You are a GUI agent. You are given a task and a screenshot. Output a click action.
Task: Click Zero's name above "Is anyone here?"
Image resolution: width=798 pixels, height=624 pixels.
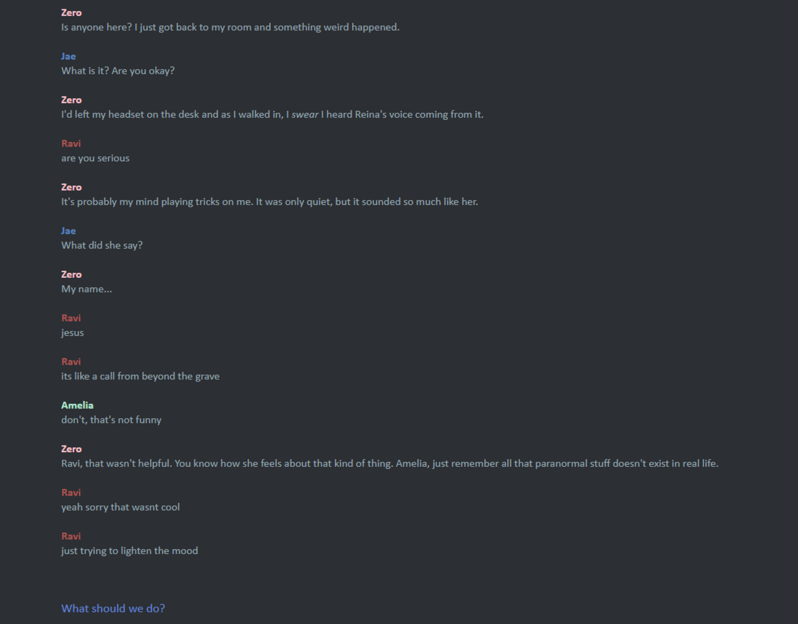(72, 13)
